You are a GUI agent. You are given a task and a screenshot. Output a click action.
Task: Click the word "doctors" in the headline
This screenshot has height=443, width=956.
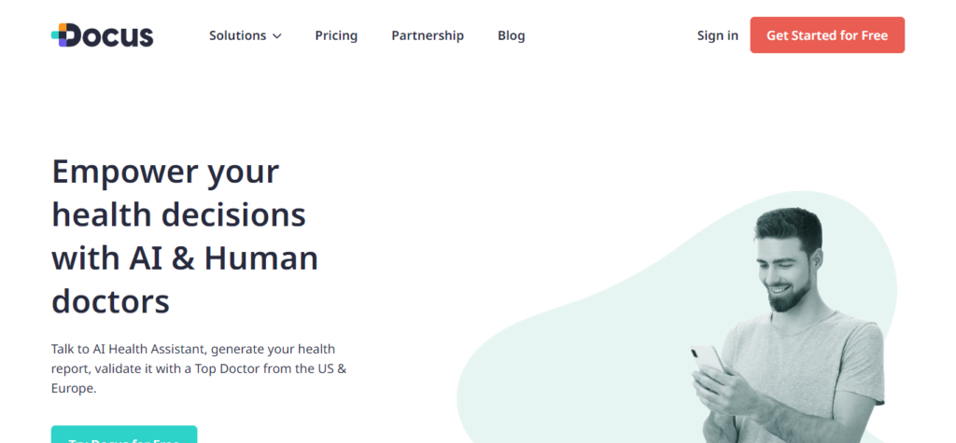click(110, 301)
